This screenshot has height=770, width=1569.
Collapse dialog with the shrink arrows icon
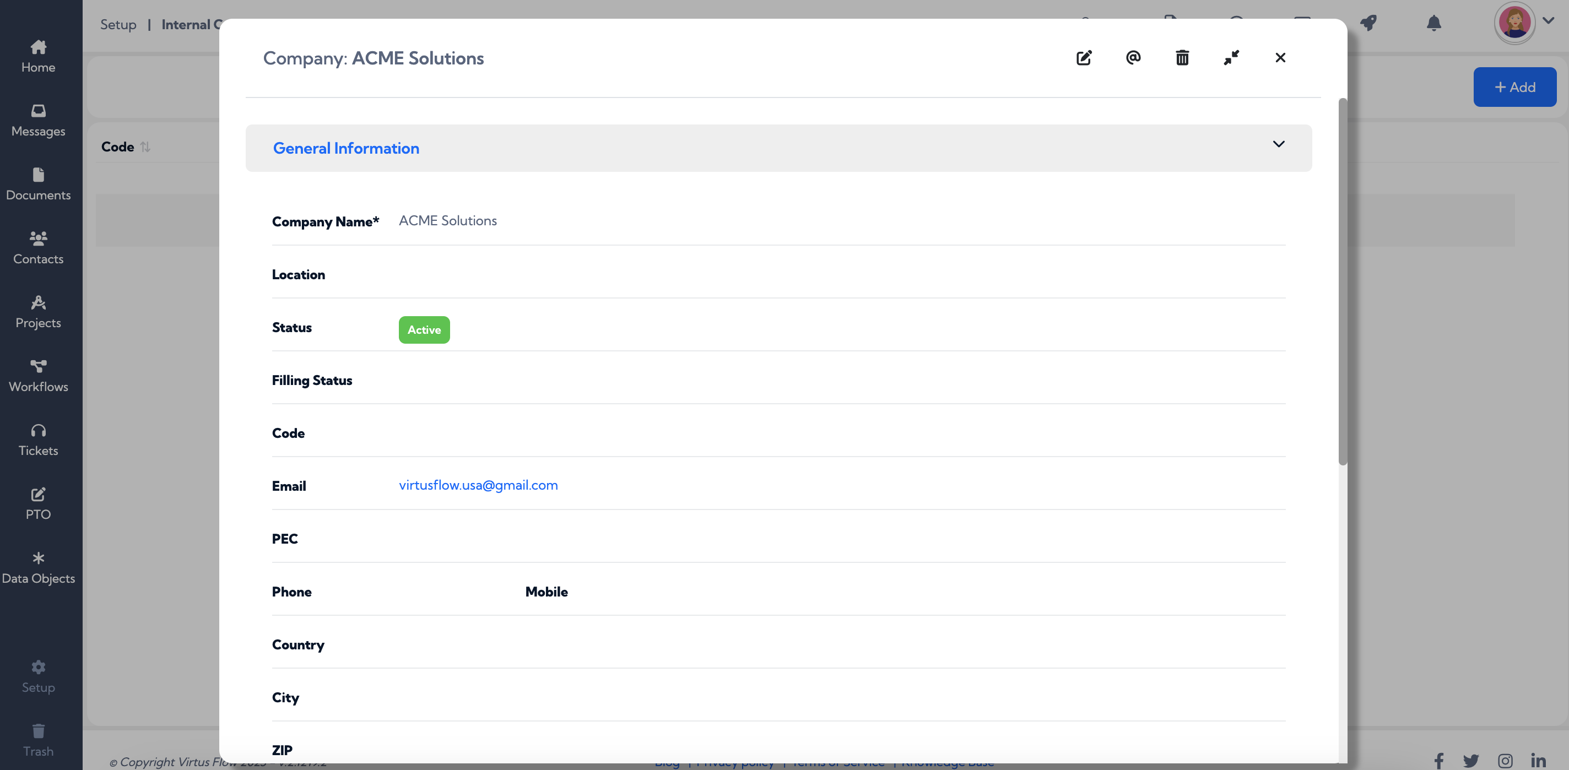[1232, 57]
